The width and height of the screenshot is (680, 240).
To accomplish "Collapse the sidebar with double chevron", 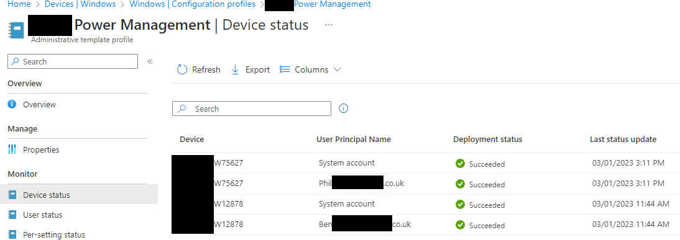I will pos(150,61).
